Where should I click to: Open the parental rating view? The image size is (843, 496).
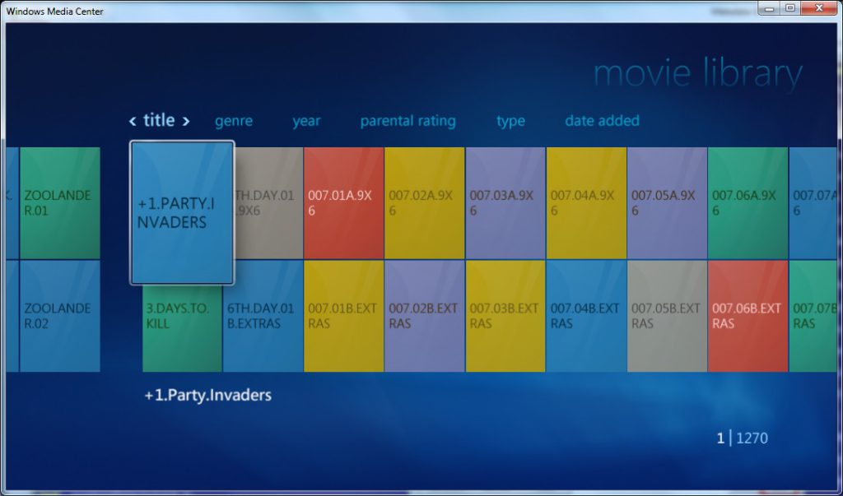pyautogui.click(x=408, y=121)
